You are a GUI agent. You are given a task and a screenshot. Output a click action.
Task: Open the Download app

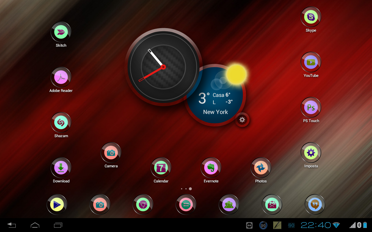(x=61, y=168)
